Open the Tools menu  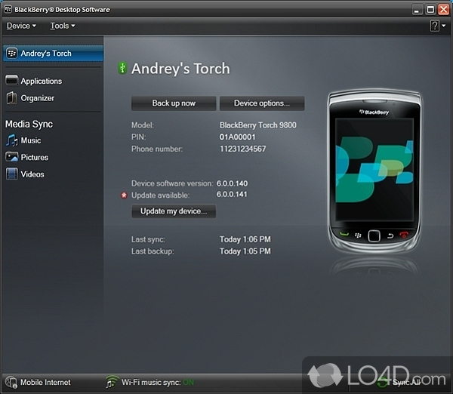[x=63, y=26]
